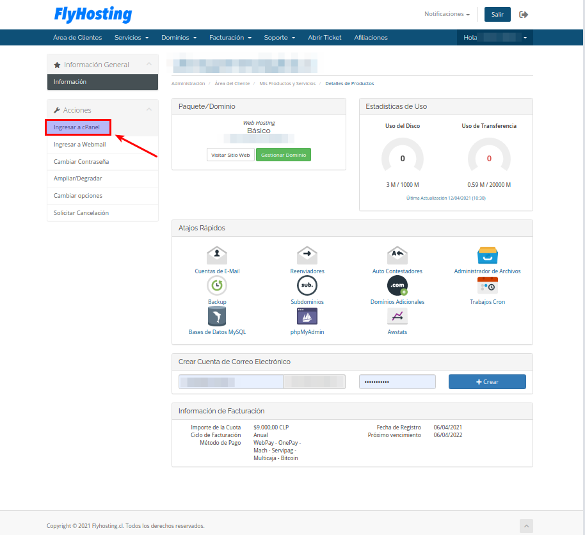Go to Área de Clientes menu item
This screenshot has height=535, width=585.
click(77, 37)
